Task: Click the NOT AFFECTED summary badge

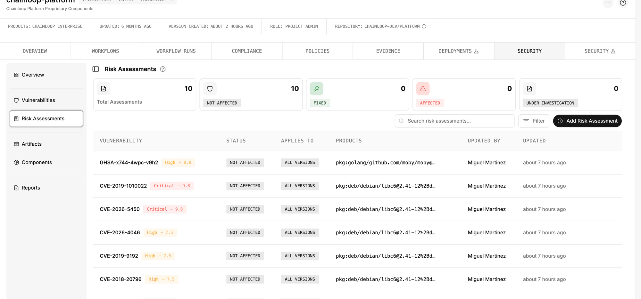Action: point(222,103)
